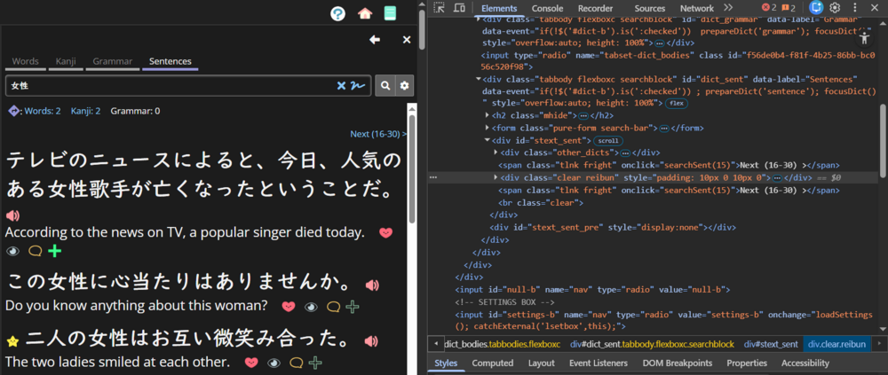Open handwriting input squiggle icon
Screen dimensions: 888x375
point(358,85)
